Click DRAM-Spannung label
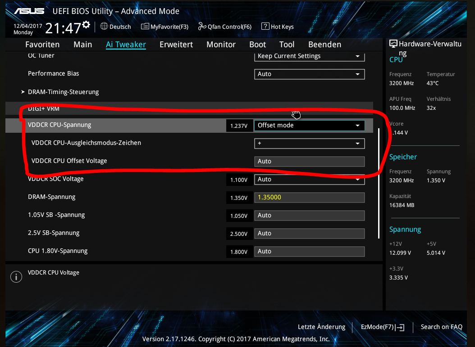This screenshot has width=475, height=347. (x=51, y=197)
